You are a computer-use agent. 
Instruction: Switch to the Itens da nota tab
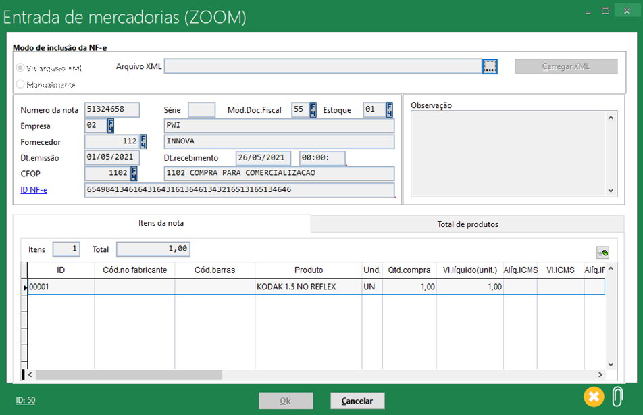(x=161, y=223)
